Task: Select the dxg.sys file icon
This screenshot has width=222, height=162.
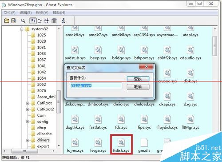Action: [190, 96]
